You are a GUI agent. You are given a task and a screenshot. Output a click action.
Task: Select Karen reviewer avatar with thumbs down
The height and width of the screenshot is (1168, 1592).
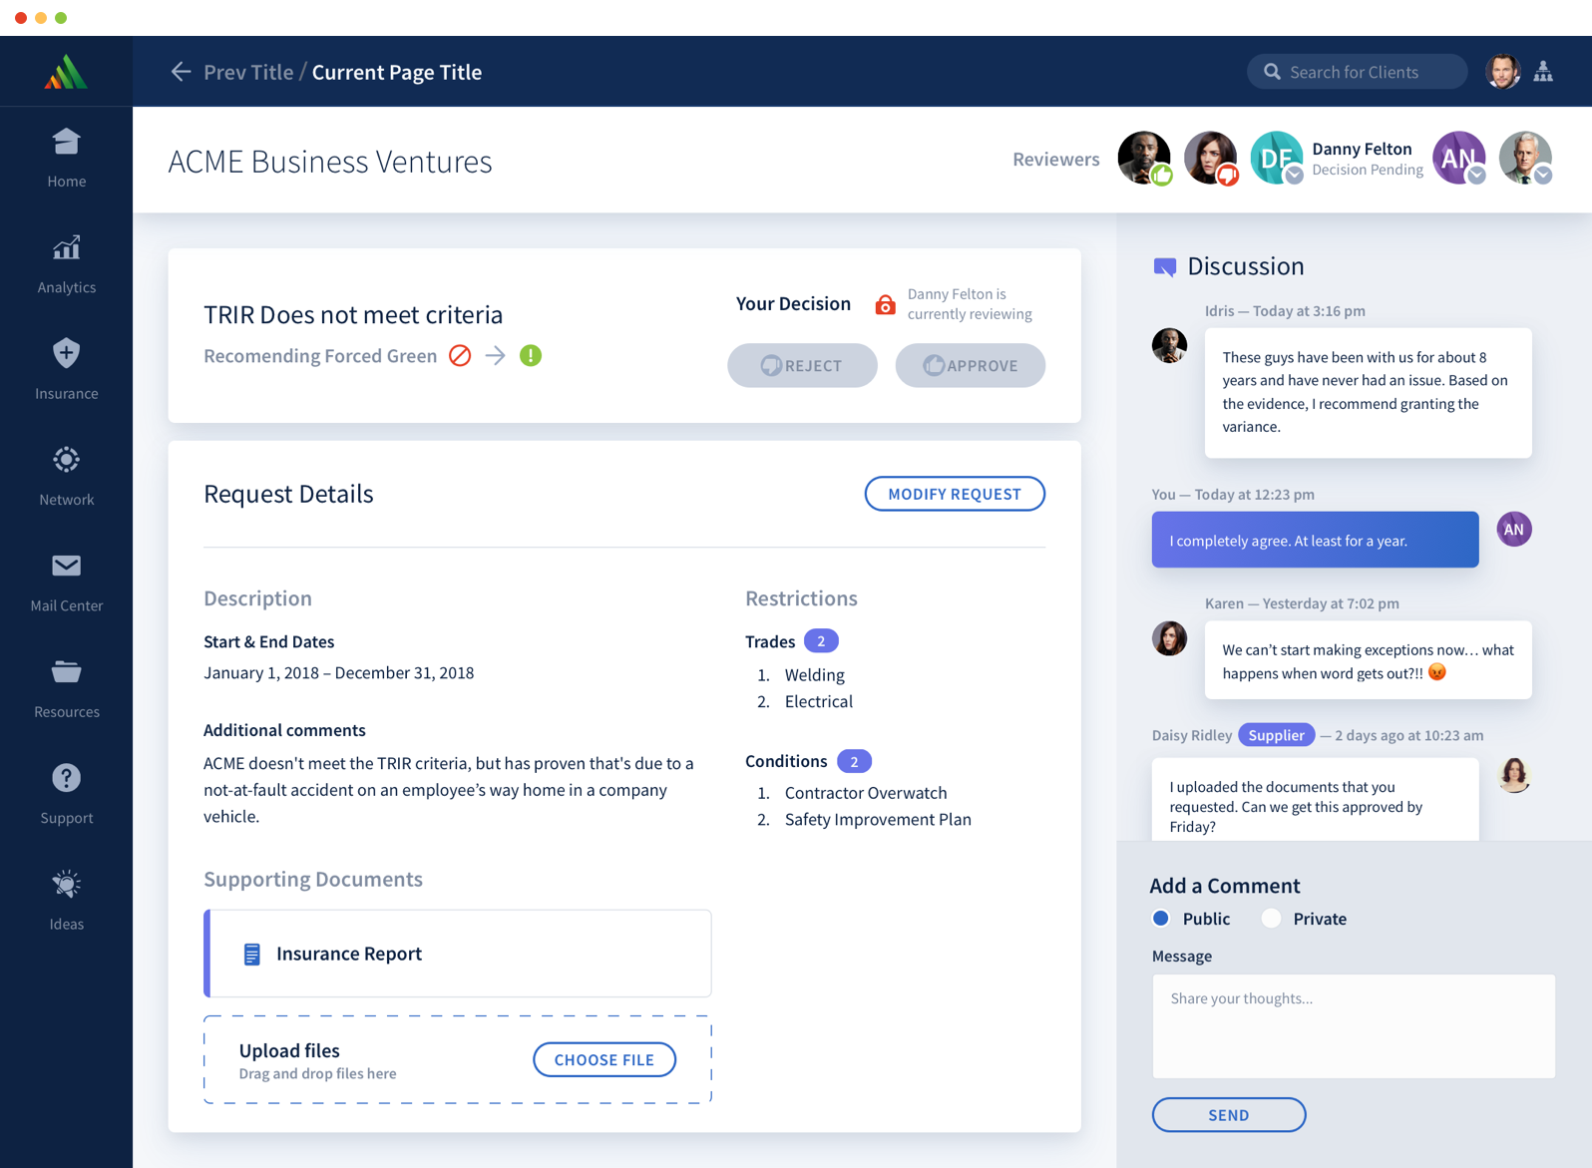(1211, 158)
